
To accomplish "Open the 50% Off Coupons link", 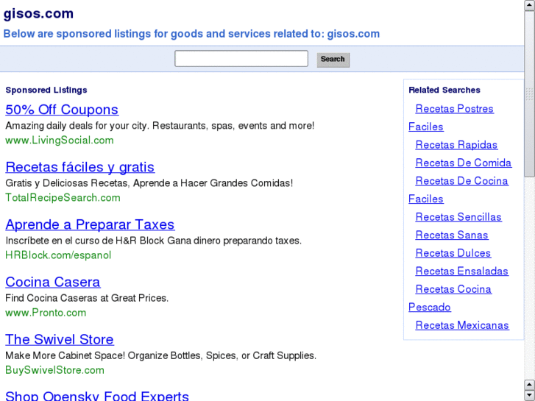I will coord(62,110).
